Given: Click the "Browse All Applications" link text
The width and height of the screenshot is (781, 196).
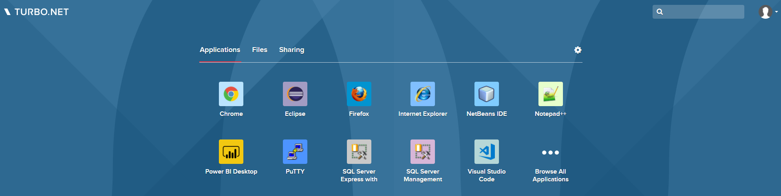Looking at the screenshot, I should coord(551,175).
